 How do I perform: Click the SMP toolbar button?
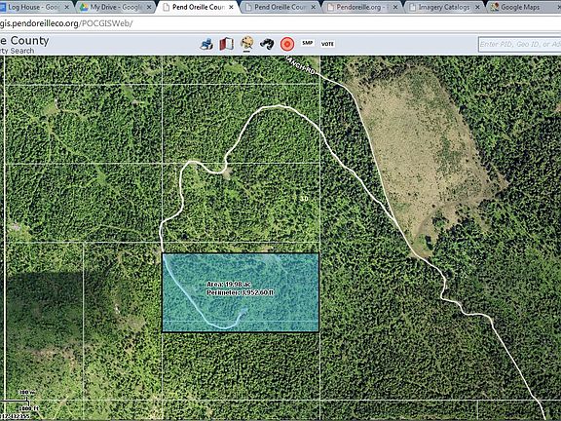click(x=308, y=43)
